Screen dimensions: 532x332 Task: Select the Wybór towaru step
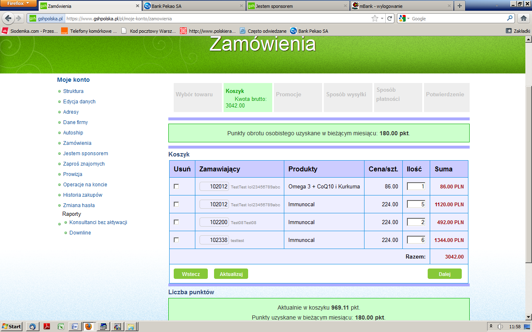click(x=198, y=98)
